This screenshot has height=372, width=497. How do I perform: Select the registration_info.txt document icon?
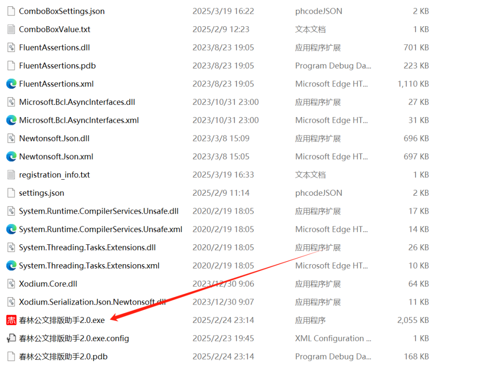coord(12,175)
